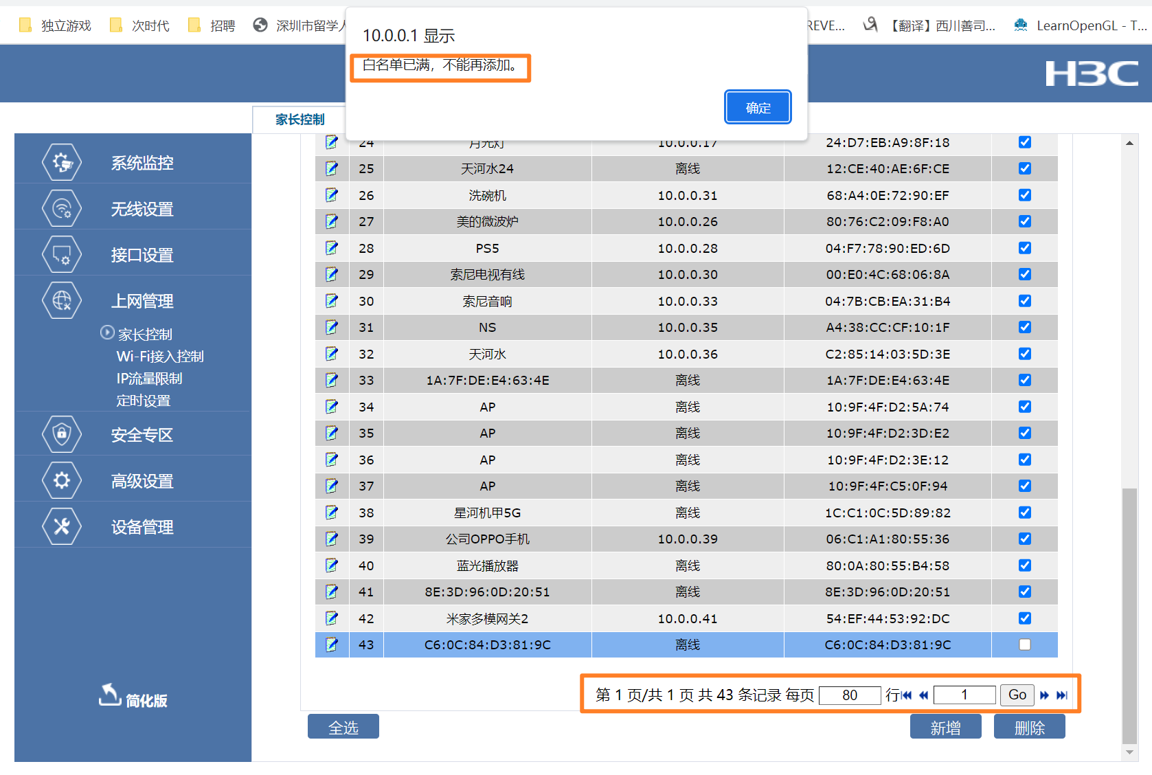This screenshot has height=775, width=1152.
Task: Edit row 38 星河机甲5G entry
Action: 332,513
